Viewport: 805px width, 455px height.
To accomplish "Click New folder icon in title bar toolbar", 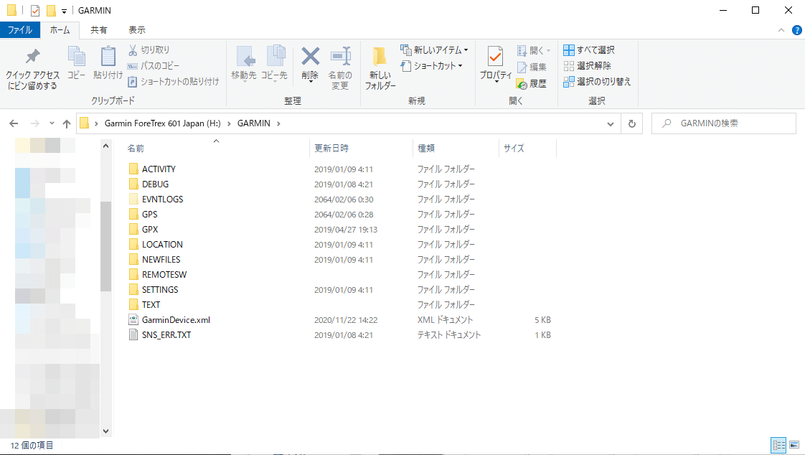I will [x=52, y=10].
